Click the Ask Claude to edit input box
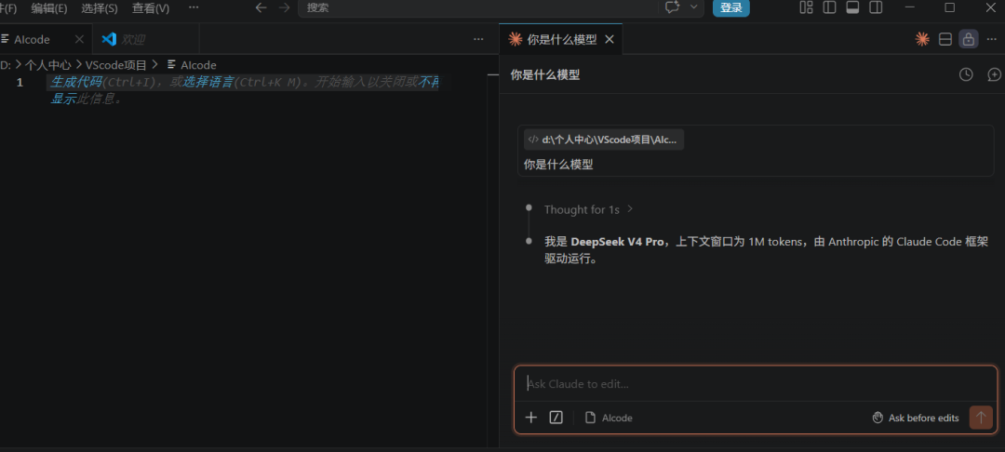Image resolution: width=1005 pixels, height=452 pixels. click(756, 383)
